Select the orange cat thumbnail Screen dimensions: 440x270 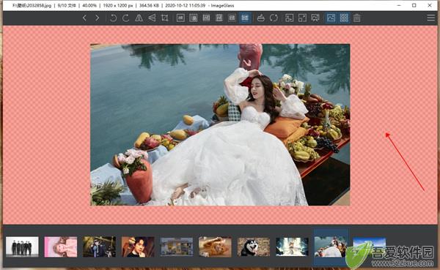tap(215, 247)
